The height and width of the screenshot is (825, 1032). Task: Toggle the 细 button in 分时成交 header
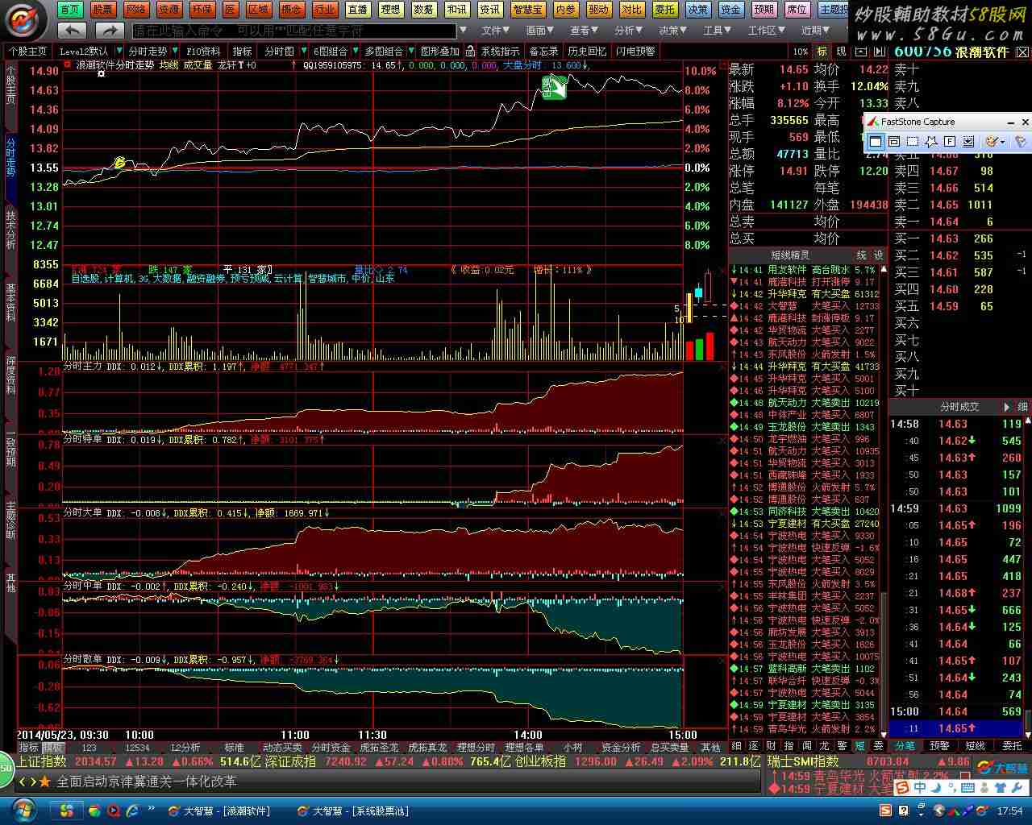[x=1022, y=407]
